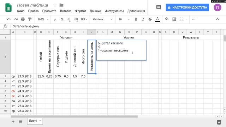Click the vertical scrollbar thumb

[x=225, y=38]
